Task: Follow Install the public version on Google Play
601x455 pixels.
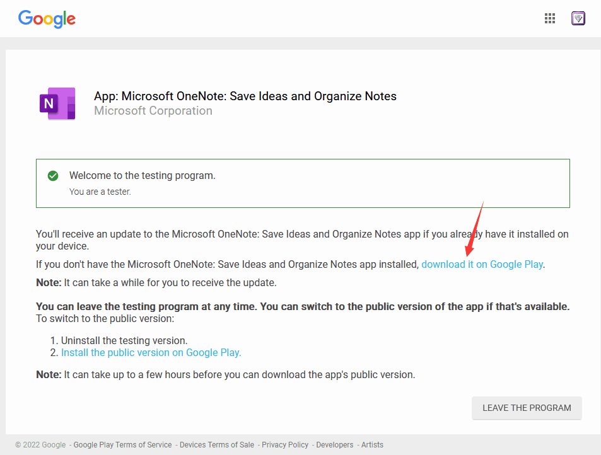Action: (151, 353)
